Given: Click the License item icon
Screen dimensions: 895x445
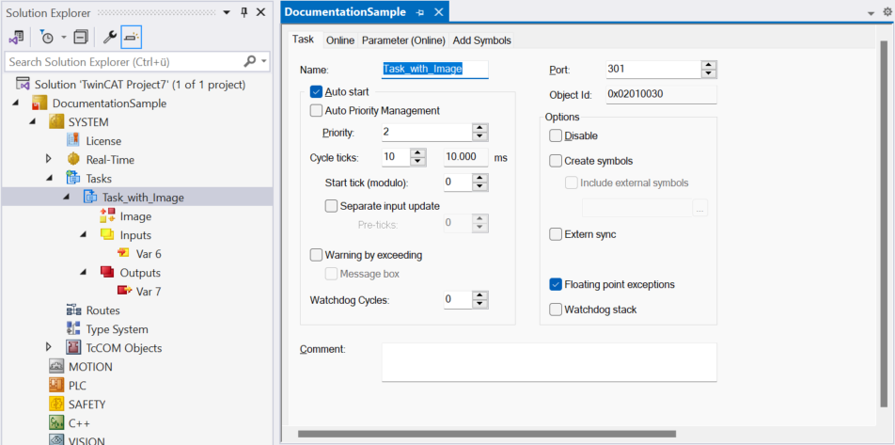Looking at the screenshot, I should click(73, 140).
